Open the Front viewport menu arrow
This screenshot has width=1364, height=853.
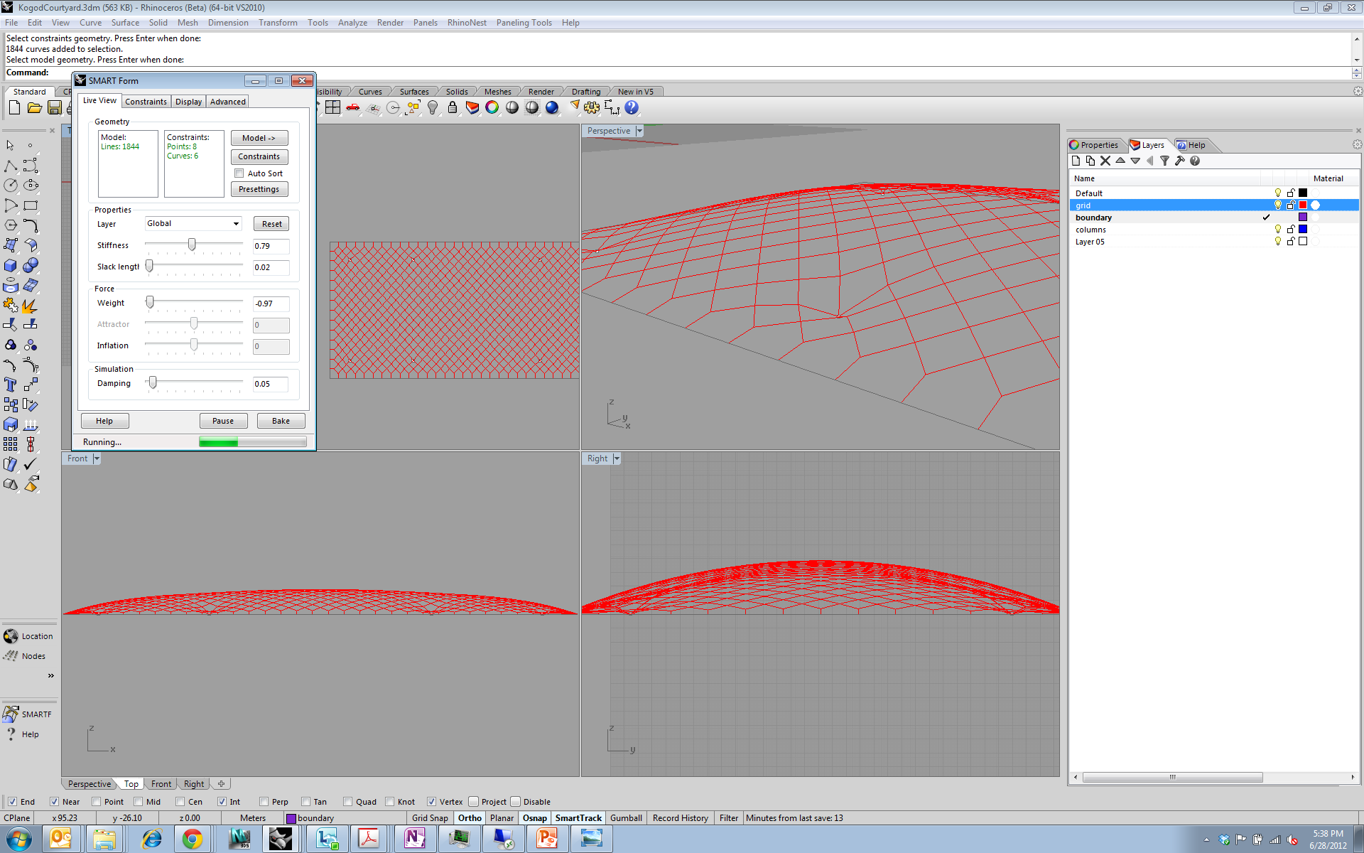click(97, 458)
